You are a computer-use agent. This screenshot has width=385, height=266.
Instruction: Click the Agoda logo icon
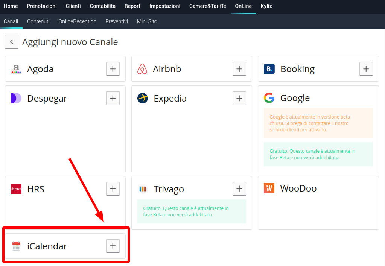(x=16, y=69)
